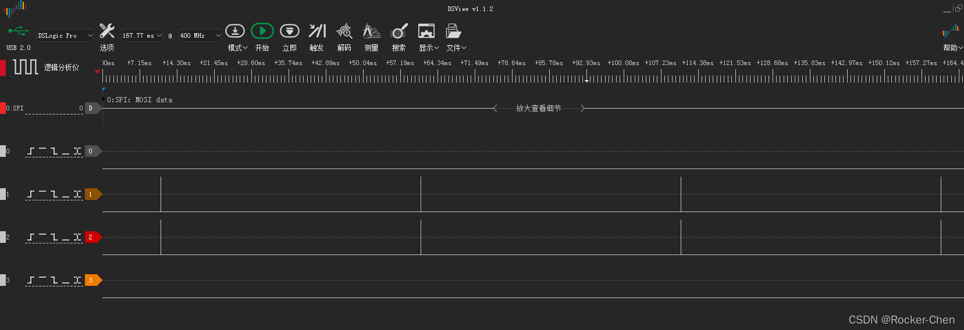Select the brown channel 1 tag
This screenshot has height=330, width=964.
coord(93,194)
